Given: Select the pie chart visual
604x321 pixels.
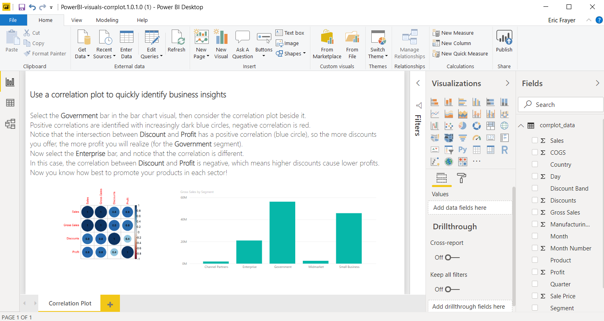Looking at the screenshot, I should pyautogui.click(x=463, y=126).
